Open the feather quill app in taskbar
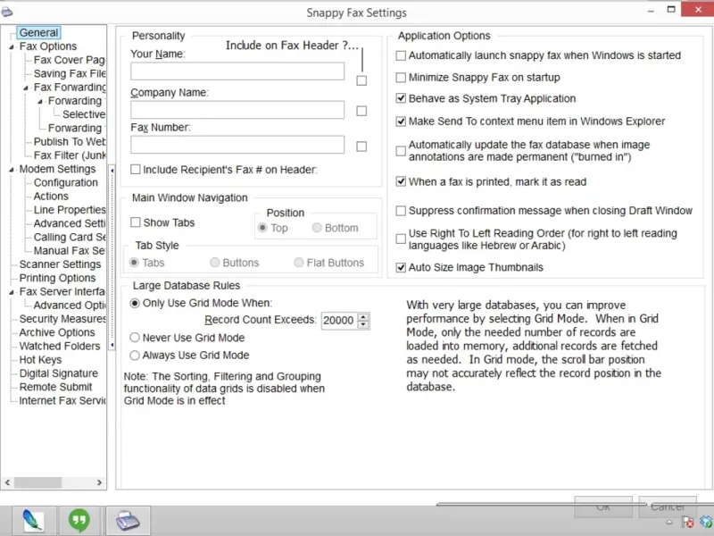The height and width of the screenshot is (536, 714). click(34, 521)
